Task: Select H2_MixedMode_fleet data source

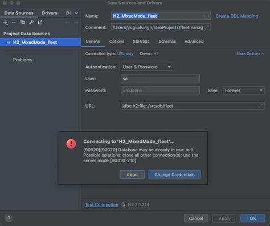Action: (x=40, y=42)
